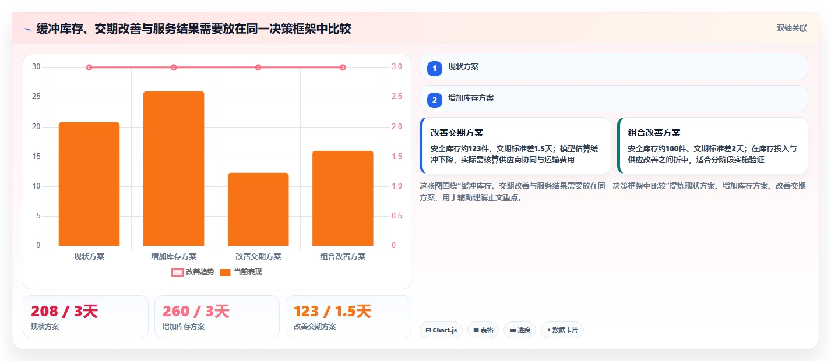Toggle the 当前表现 legend item
The width and height of the screenshot is (831, 361).
241,272
